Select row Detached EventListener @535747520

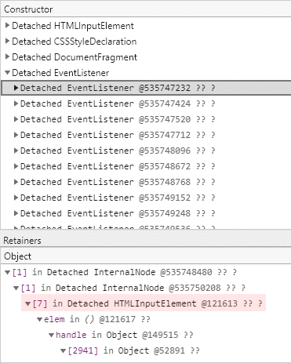pos(146,119)
